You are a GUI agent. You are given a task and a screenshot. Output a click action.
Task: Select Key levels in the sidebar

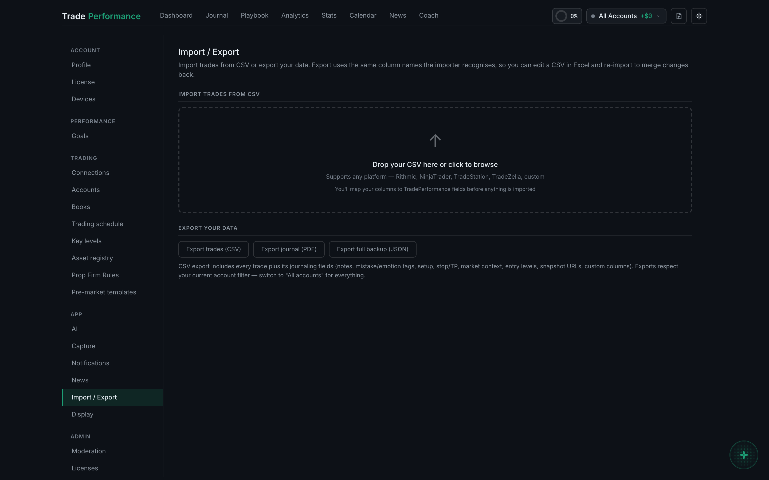(112, 241)
